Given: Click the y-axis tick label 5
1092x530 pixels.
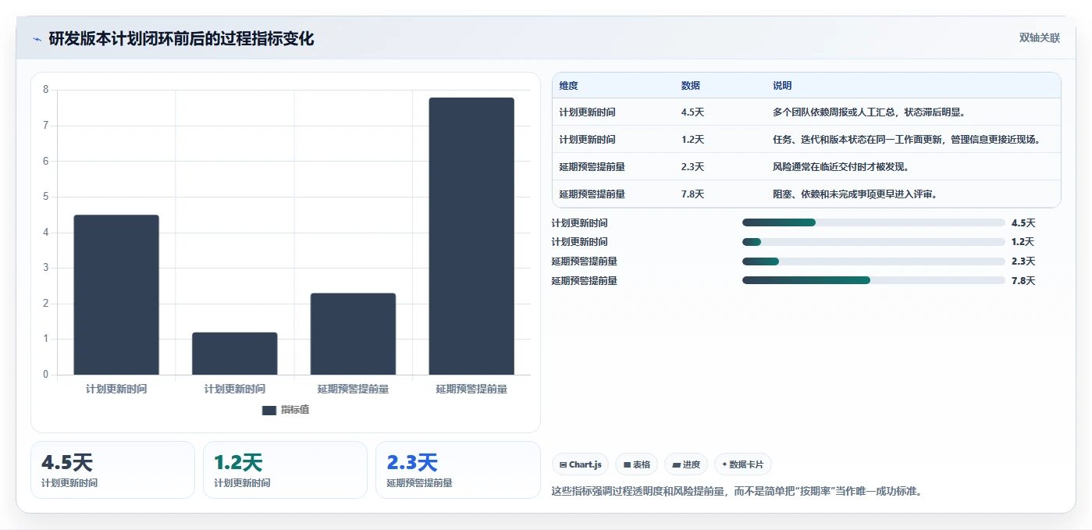Looking at the screenshot, I should click(x=45, y=197).
